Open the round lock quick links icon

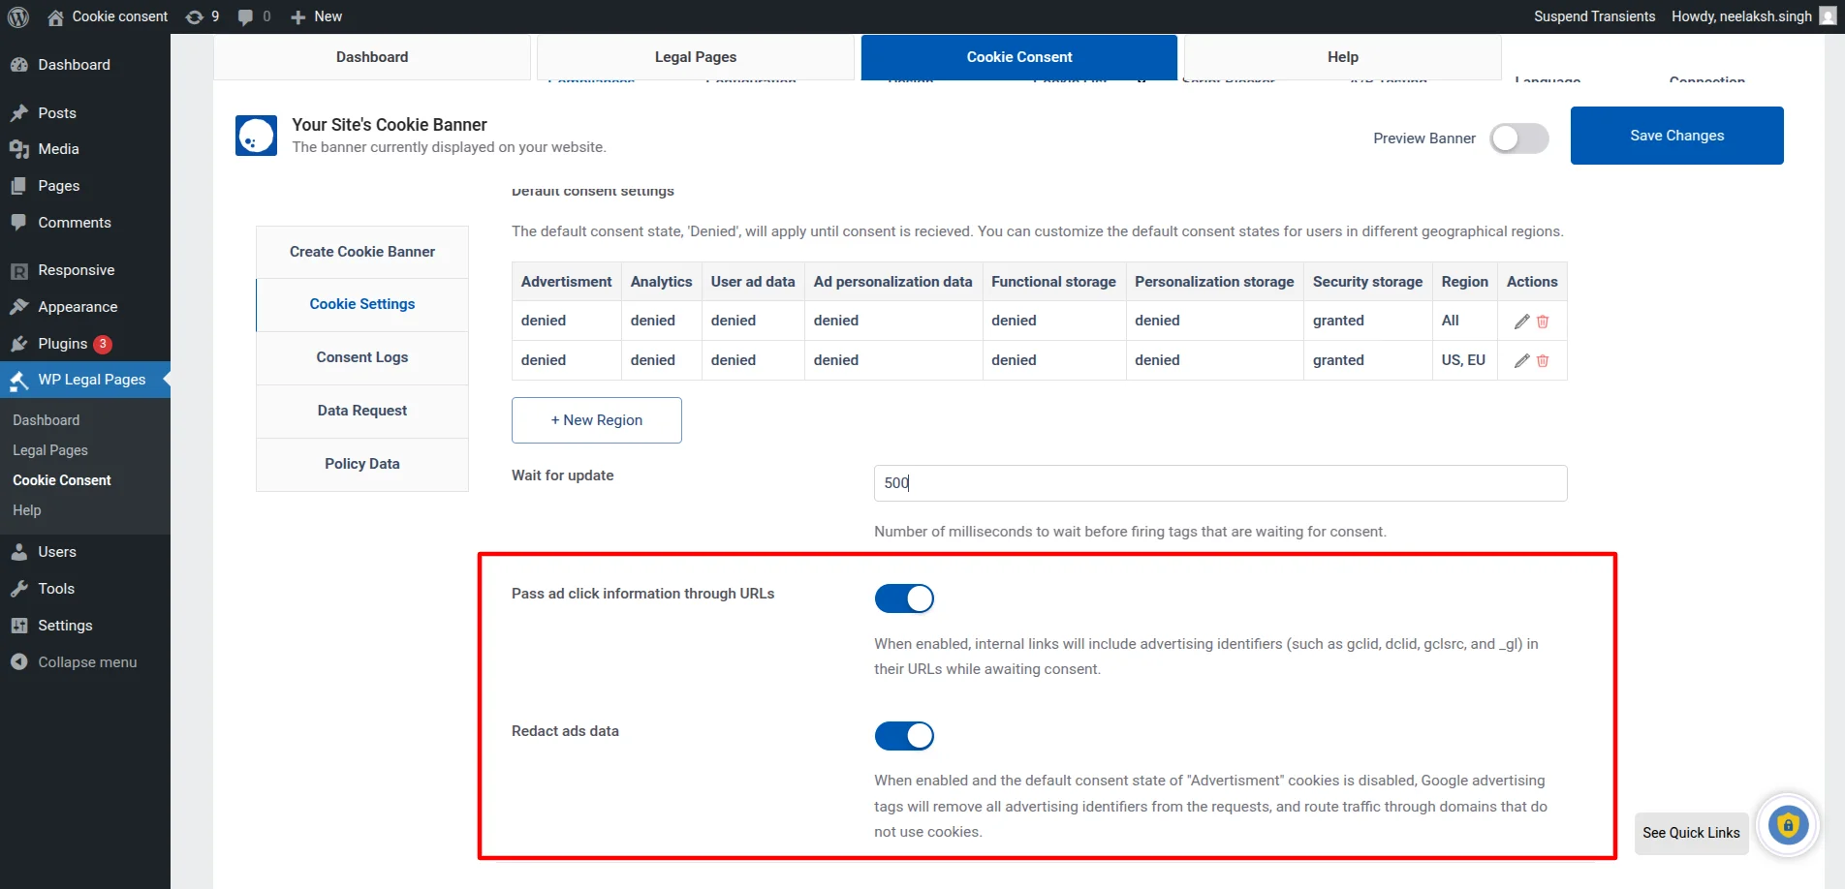tap(1789, 826)
